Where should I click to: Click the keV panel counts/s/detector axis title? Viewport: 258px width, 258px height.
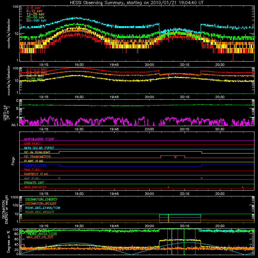click(9, 34)
